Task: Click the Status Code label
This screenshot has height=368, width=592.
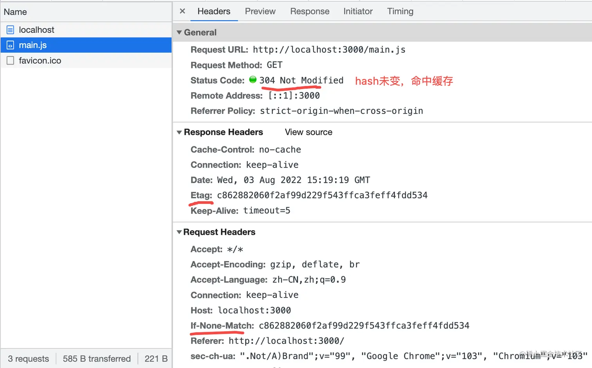Action: [x=217, y=80]
